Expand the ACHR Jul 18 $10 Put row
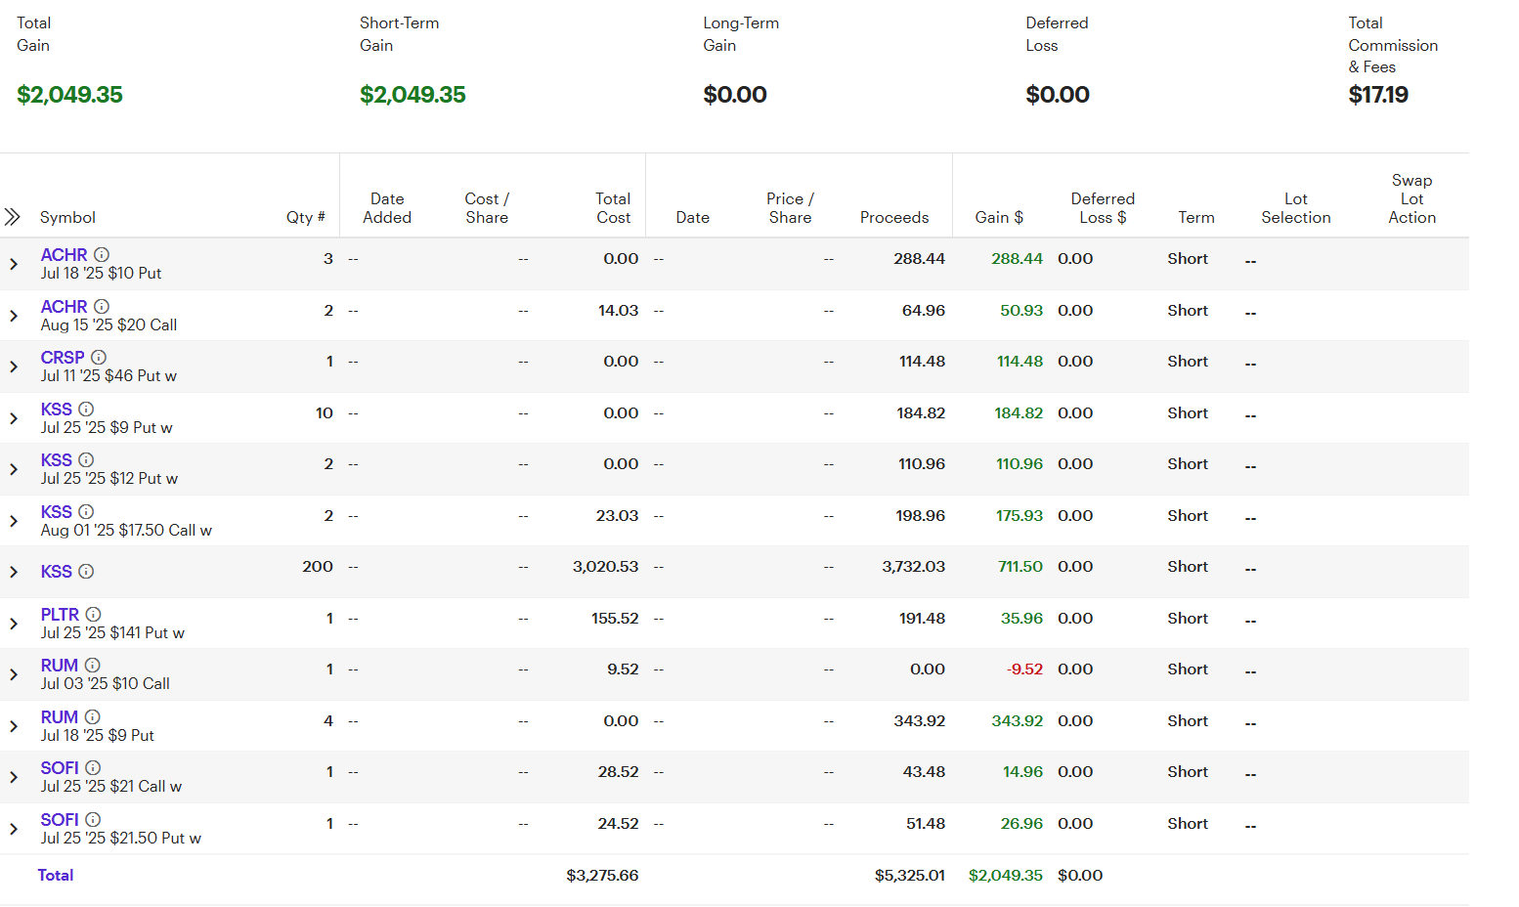Viewport: 1519px width, 907px height. click(x=14, y=264)
